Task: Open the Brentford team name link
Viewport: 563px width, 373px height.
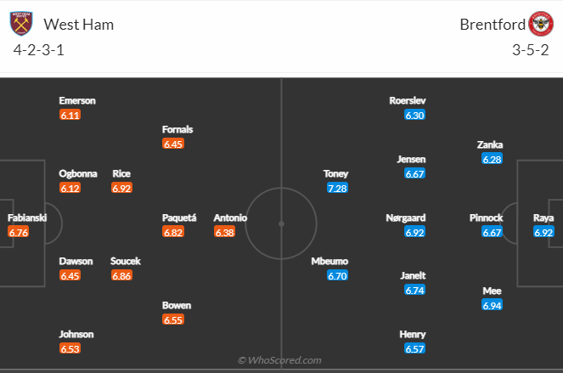Action: pyautogui.click(x=493, y=25)
